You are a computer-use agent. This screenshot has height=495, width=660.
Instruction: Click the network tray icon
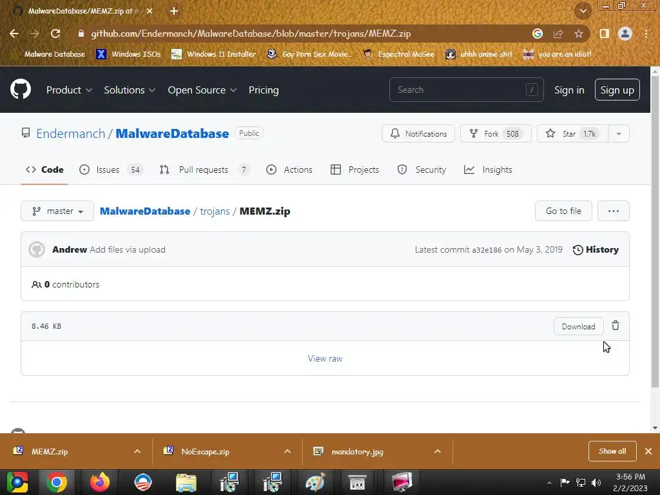[x=581, y=482]
